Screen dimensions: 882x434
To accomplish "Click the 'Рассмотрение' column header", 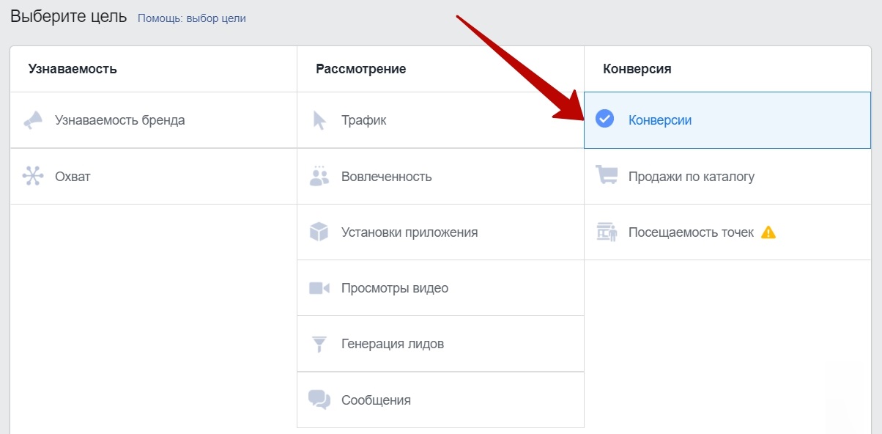I will [361, 69].
